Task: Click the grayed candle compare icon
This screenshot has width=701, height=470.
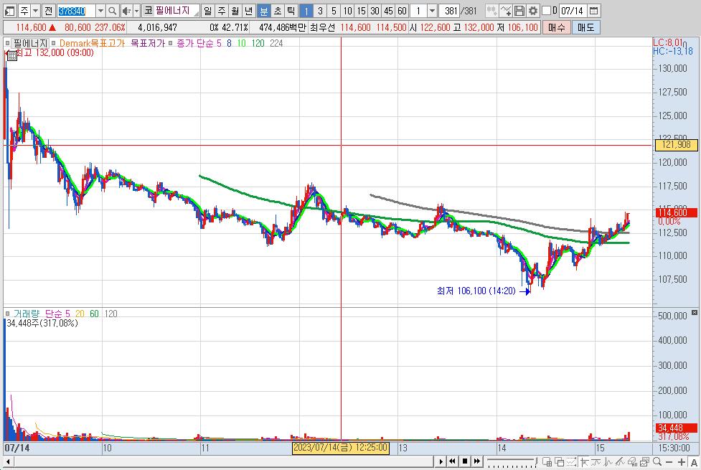Action: [x=491, y=11]
